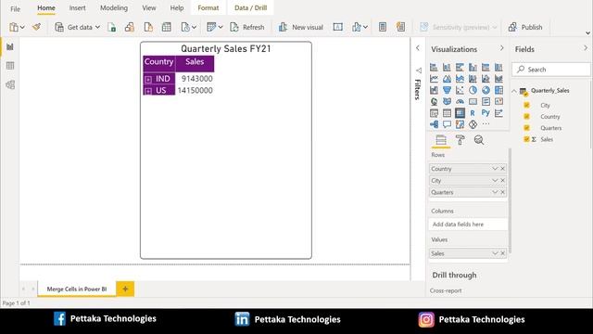The width and height of the screenshot is (593, 334).
Task: Click the Fields Search box
Action: 551,70
